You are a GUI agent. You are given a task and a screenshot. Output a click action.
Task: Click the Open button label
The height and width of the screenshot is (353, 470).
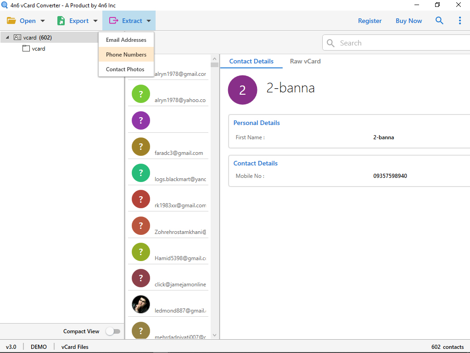pos(28,21)
